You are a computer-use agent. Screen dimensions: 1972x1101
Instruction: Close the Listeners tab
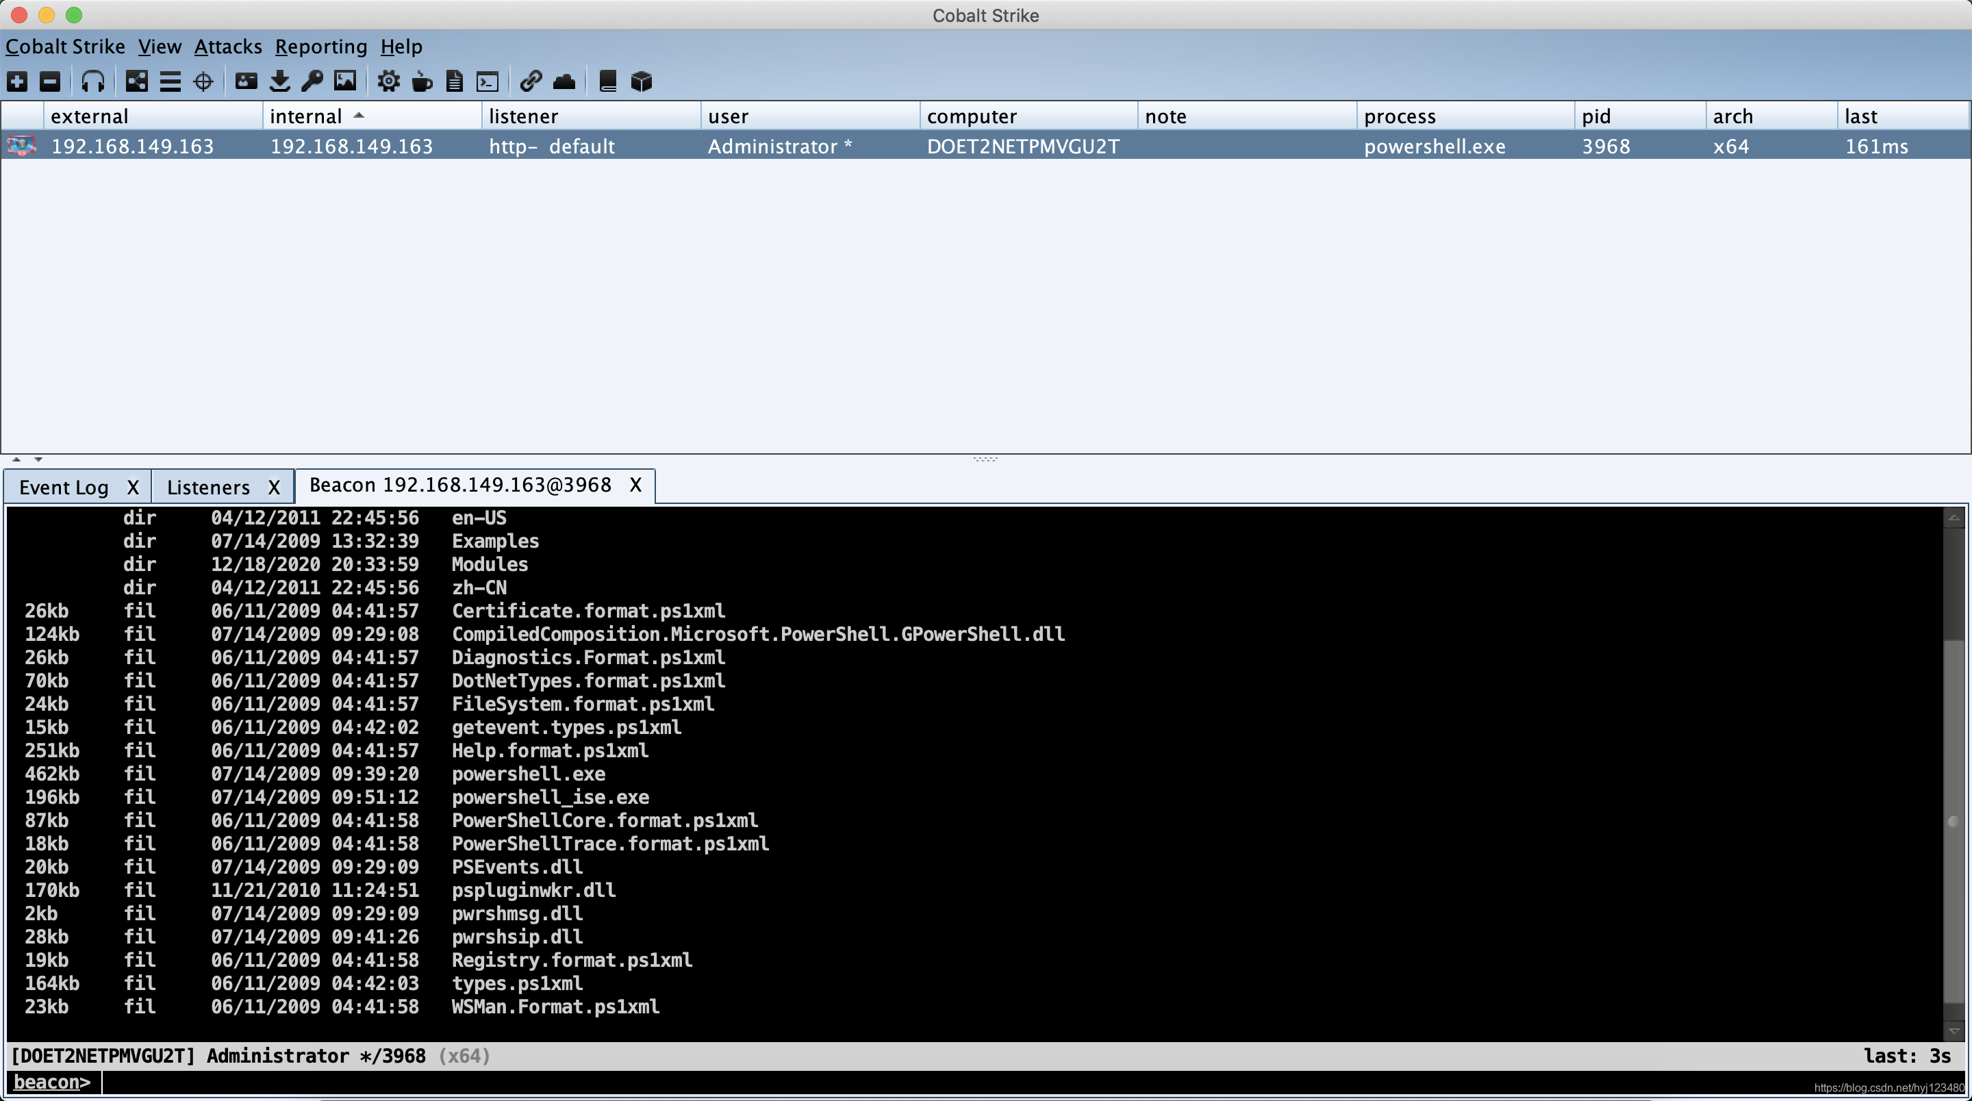click(274, 488)
